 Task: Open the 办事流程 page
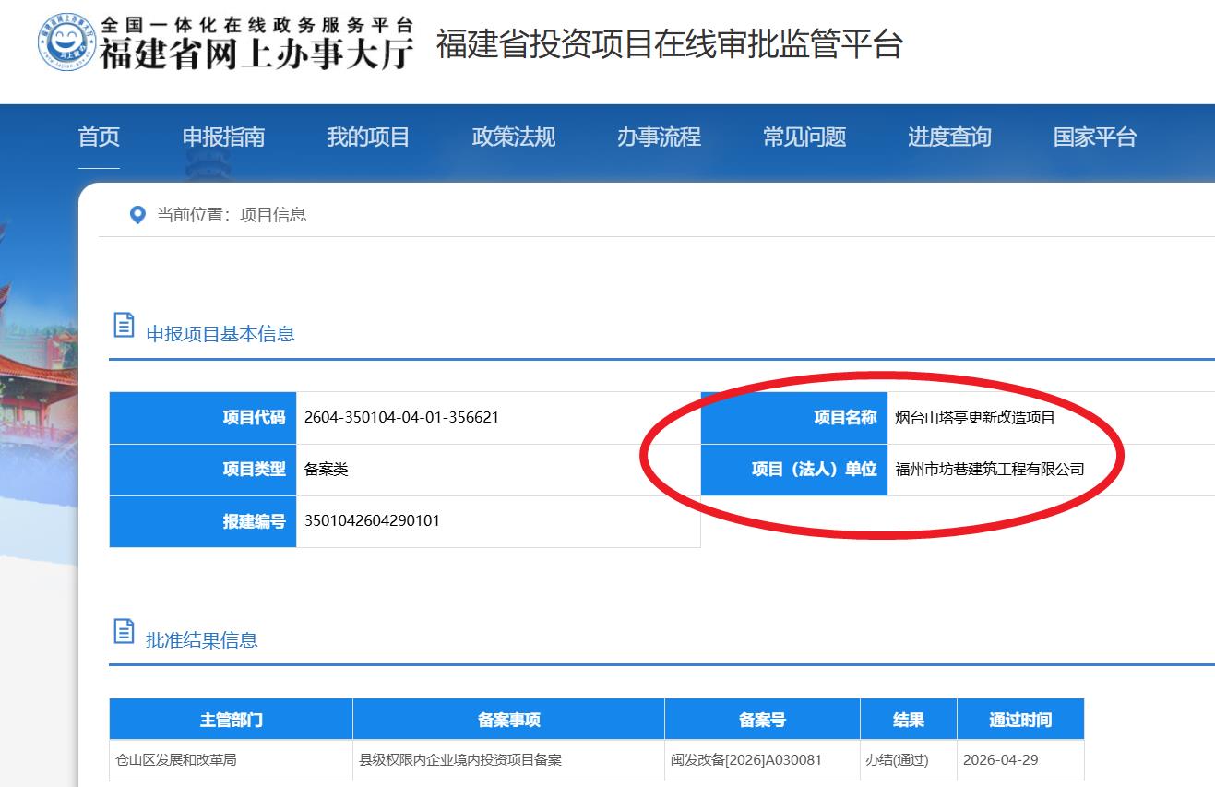click(659, 137)
